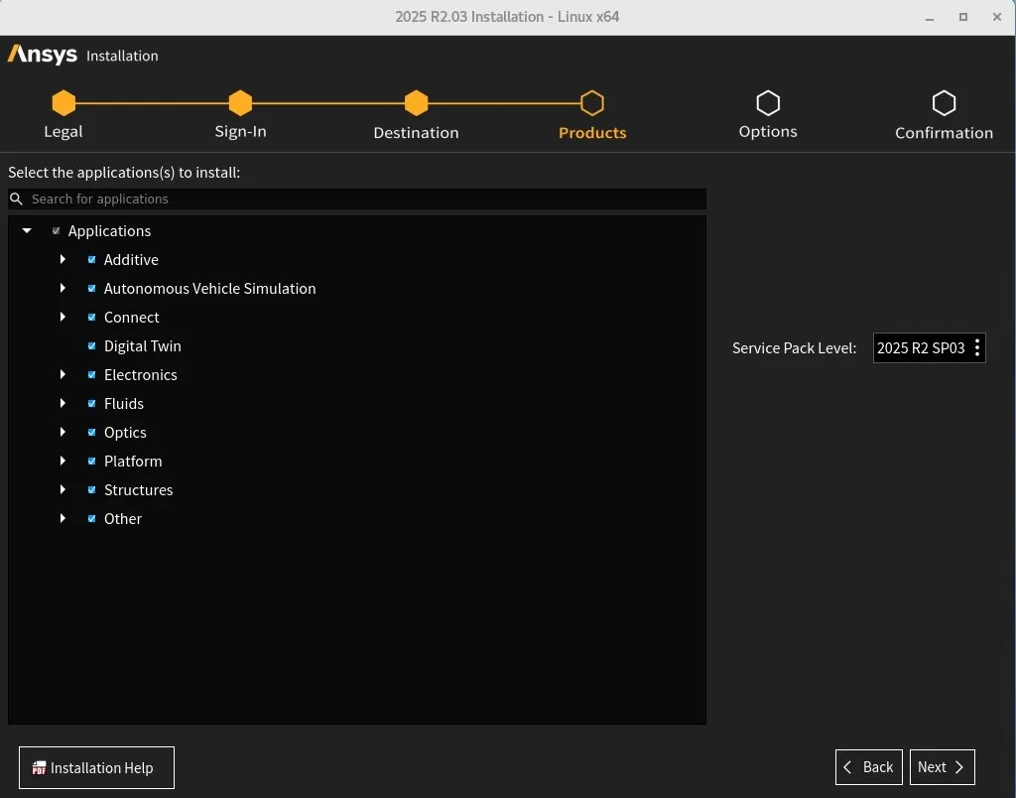Click the Legal step hexagon icon
This screenshot has width=1016, height=798.
pos(63,102)
